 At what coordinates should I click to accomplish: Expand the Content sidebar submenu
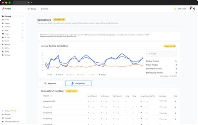pyautogui.click(x=23, y=27)
